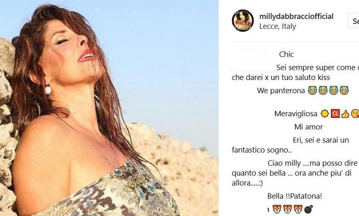The image size is (359, 216).
Task: Select the 'Chic' comment text
Action: point(286,54)
